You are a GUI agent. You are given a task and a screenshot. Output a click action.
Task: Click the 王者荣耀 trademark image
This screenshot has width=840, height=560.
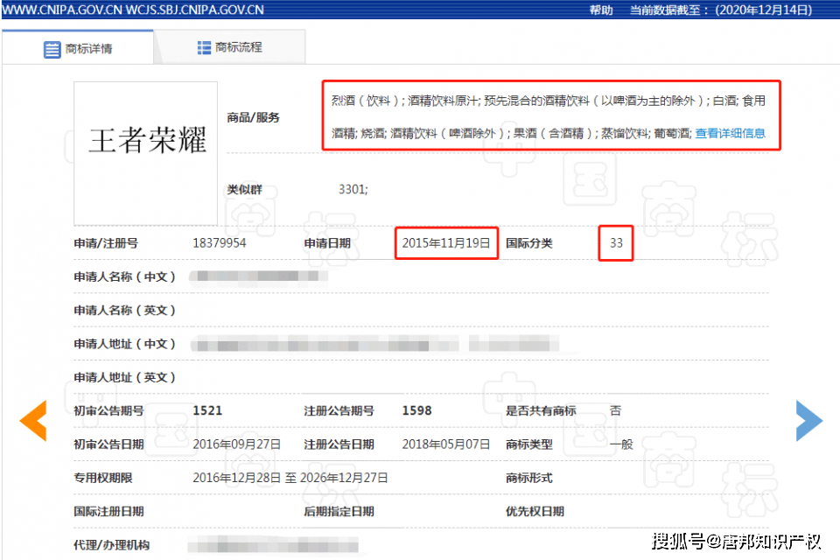pos(146,153)
